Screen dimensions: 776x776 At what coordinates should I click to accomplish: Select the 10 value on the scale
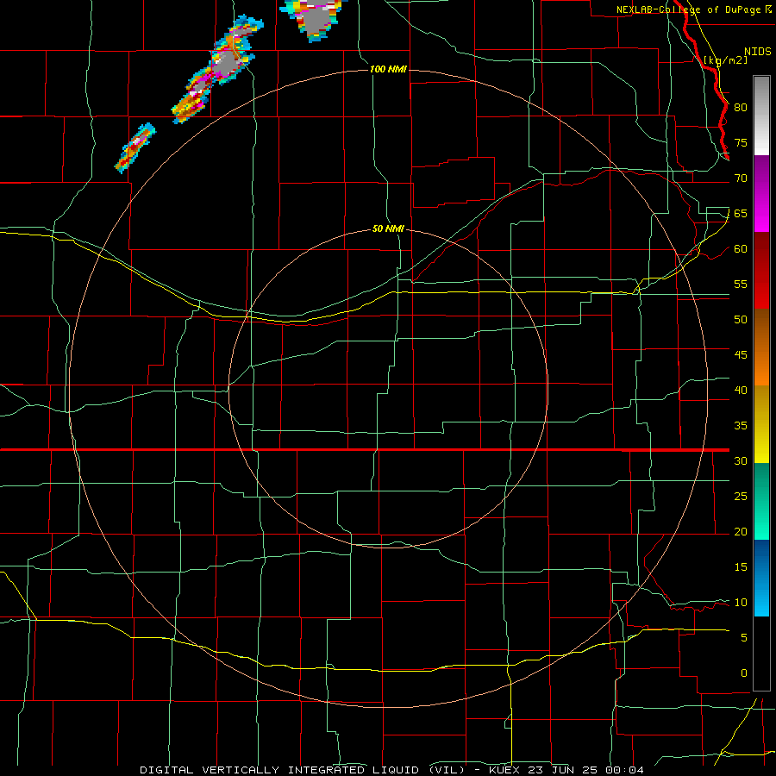click(741, 603)
